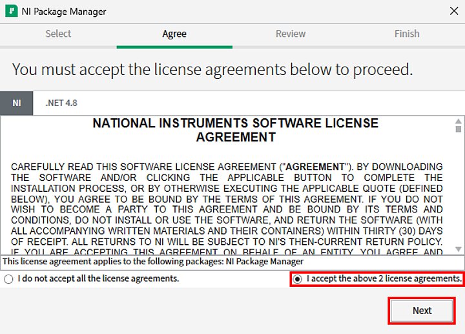The height and width of the screenshot is (334, 465).
Task: Select 'I accept the above 2 license agreements'
Action: [297, 279]
